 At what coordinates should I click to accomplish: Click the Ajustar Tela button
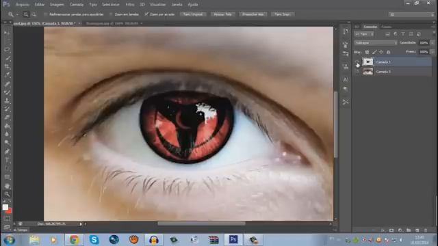(x=222, y=14)
